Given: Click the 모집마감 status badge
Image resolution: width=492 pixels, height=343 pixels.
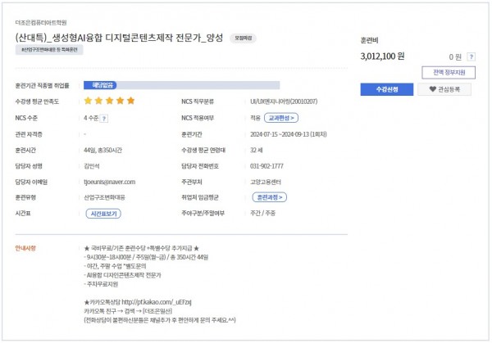Looking at the screenshot, I should click(x=244, y=38).
